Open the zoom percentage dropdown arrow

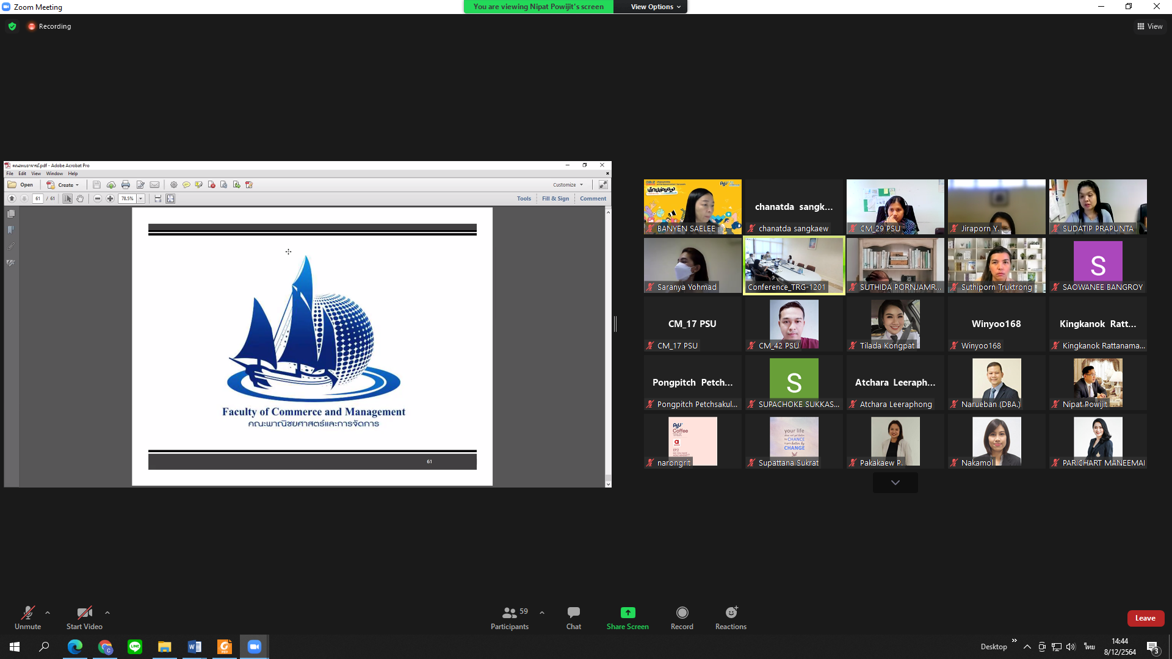click(x=140, y=198)
